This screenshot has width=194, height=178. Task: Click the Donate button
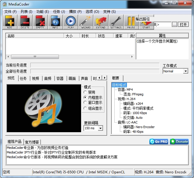[179, 142]
